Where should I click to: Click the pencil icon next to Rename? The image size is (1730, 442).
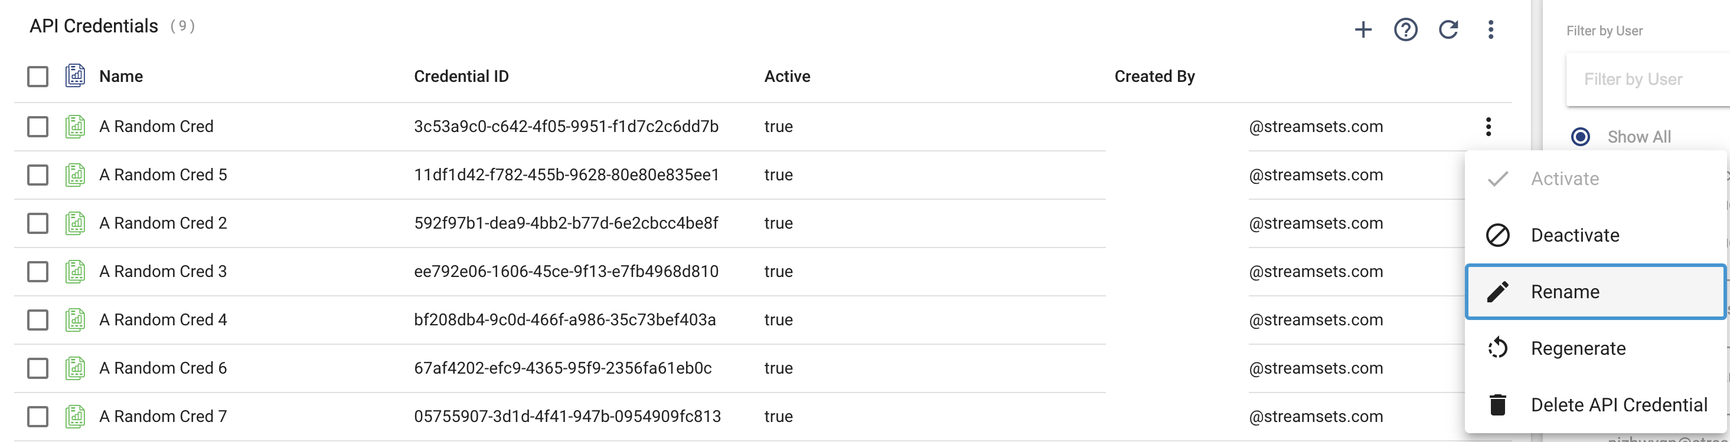pos(1497,292)
